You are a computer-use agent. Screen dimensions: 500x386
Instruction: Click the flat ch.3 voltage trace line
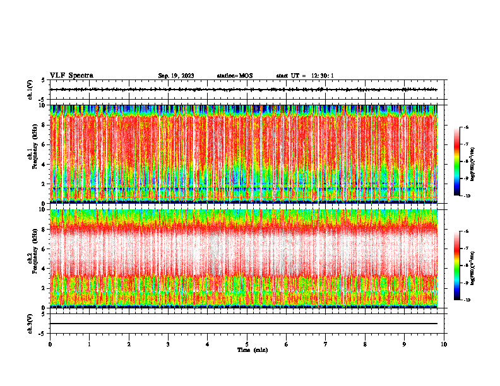243,324
